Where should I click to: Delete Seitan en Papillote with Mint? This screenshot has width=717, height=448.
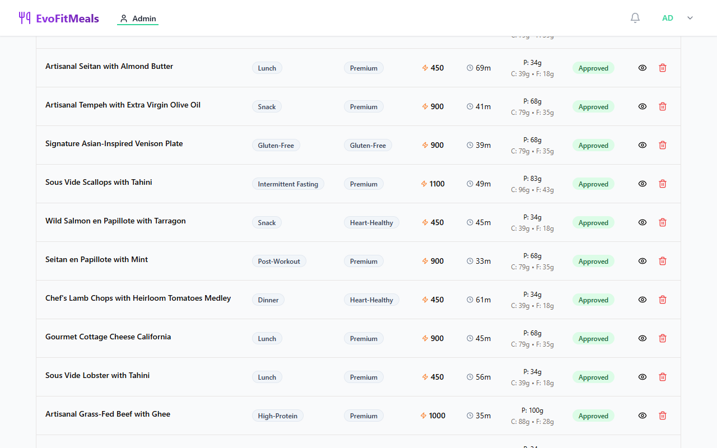663,261
